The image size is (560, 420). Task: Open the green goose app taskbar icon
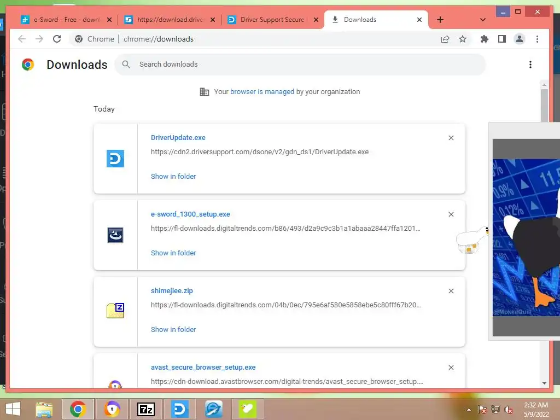(x=248, y=409)
